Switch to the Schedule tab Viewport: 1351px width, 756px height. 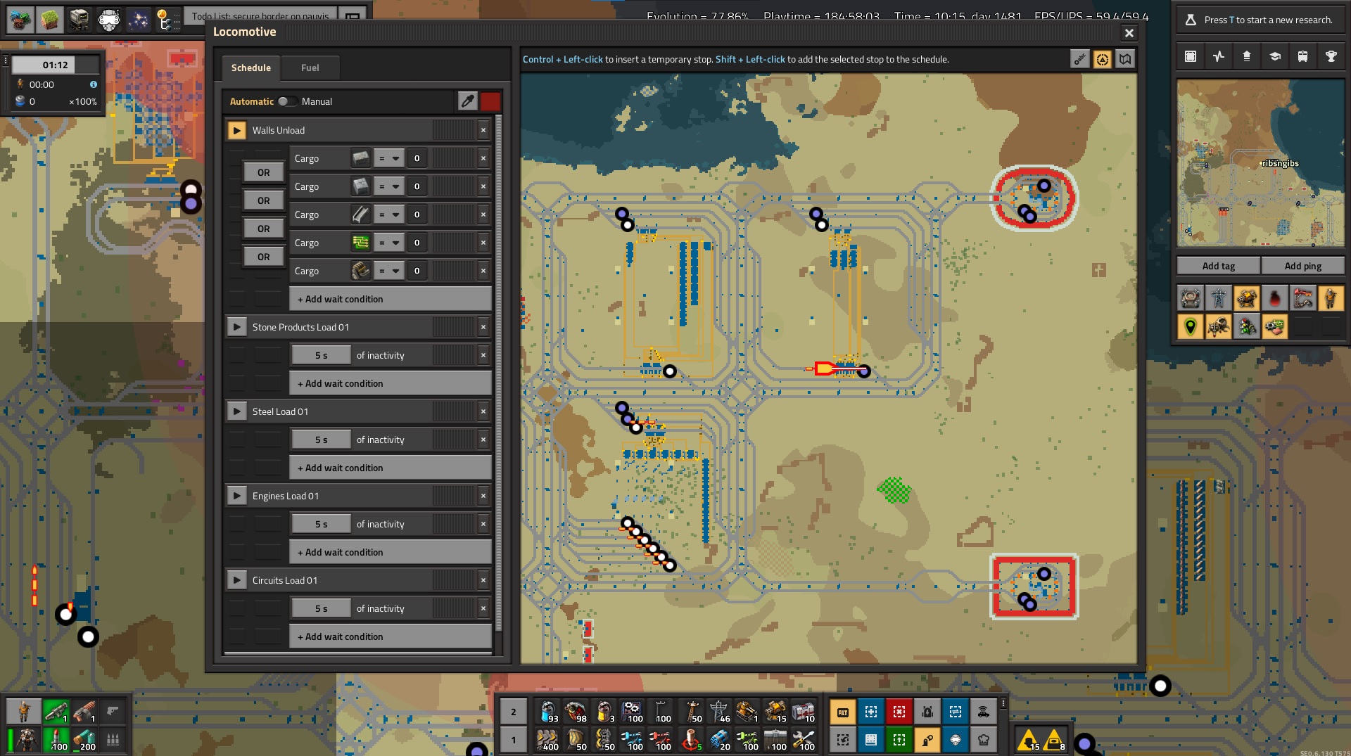click(251, 68)
